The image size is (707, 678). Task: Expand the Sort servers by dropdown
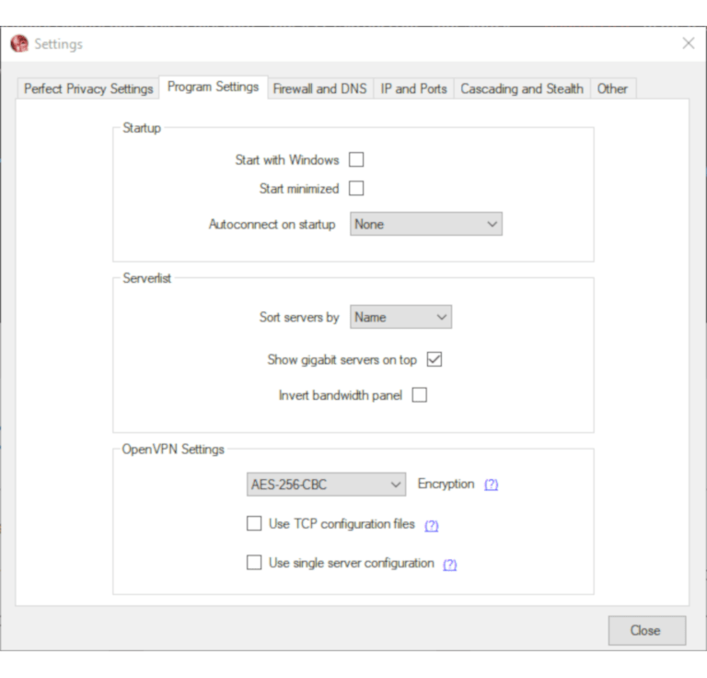point(400,317)
